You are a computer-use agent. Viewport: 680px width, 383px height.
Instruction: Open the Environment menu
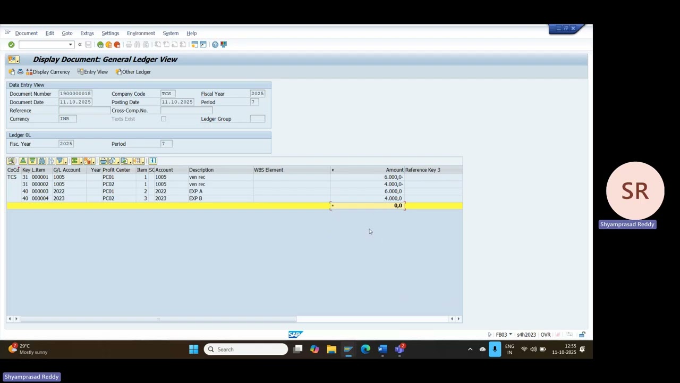coord(141,33)
